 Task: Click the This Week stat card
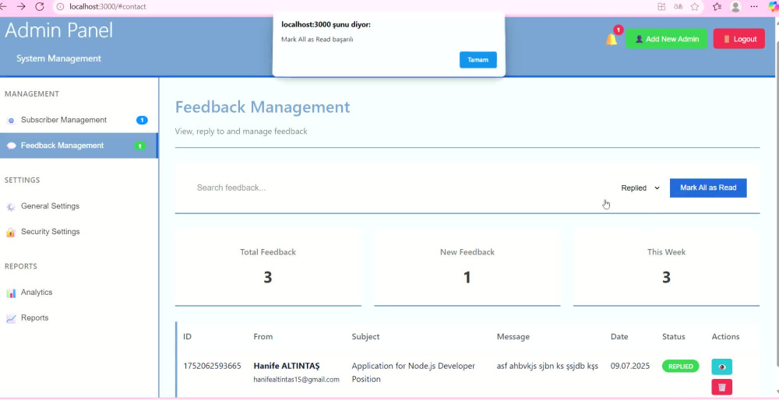666,268
